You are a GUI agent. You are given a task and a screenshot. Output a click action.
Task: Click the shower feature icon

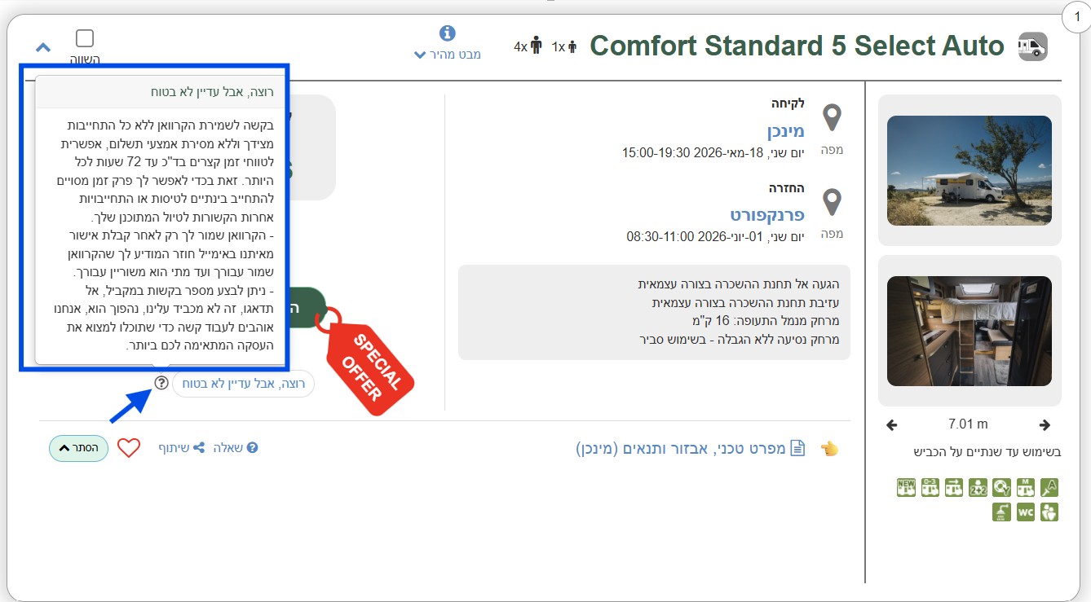pos(1001,512)
